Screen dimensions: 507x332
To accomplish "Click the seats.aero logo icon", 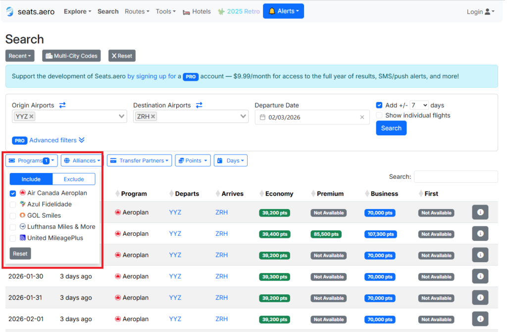I will pyautogui.click(x=10, y=11).
